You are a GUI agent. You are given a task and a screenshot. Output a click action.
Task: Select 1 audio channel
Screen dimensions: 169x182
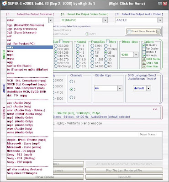pos(71,81)
